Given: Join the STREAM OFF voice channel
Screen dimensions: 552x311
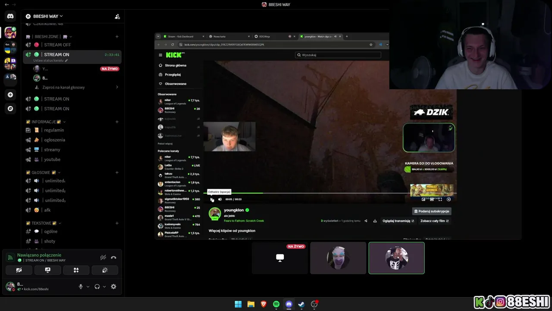Looking at the screenshot, I should click(72, 45).
